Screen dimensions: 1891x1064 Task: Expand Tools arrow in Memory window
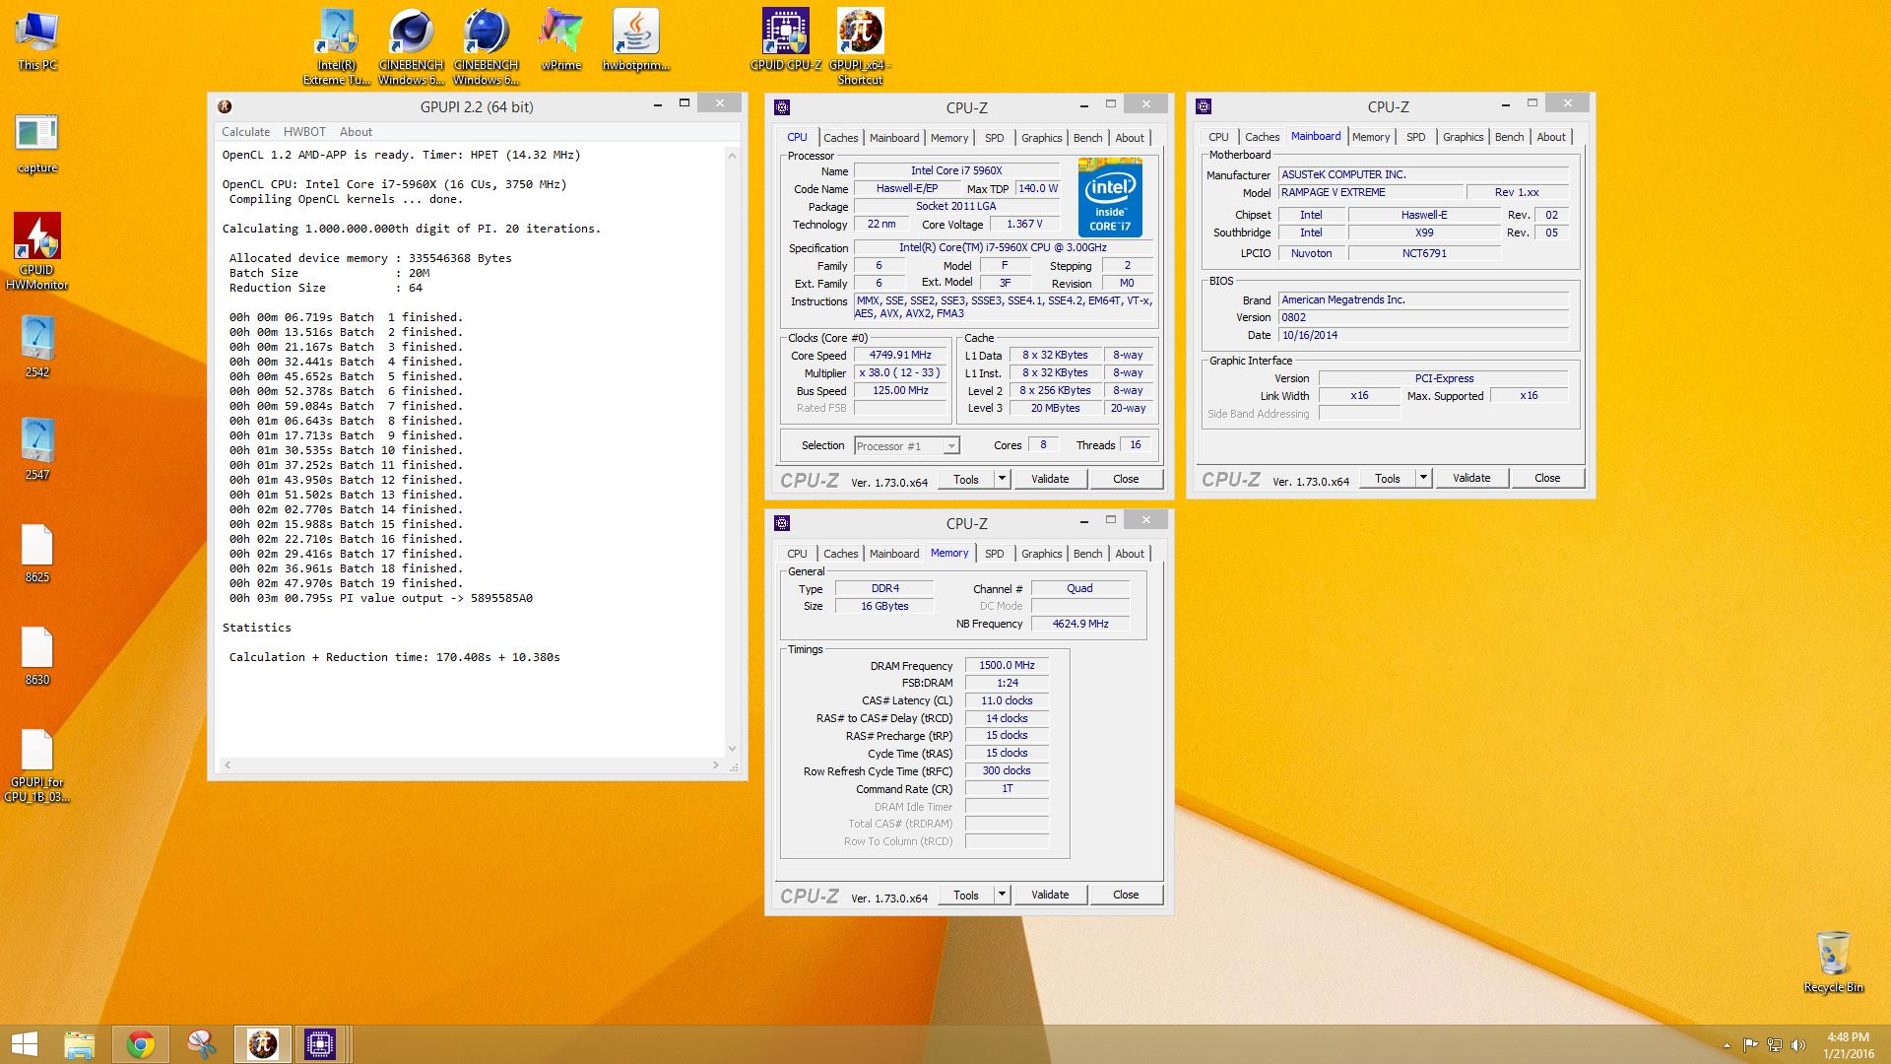pos(1002,895)
